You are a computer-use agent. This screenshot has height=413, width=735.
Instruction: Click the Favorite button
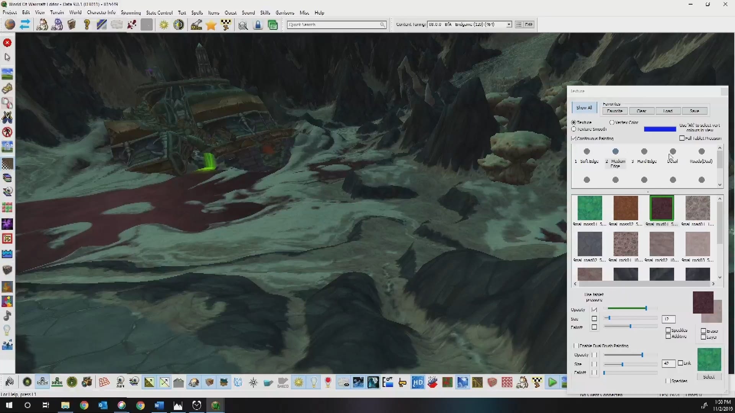pyautogui.click(x=614, y=111)
